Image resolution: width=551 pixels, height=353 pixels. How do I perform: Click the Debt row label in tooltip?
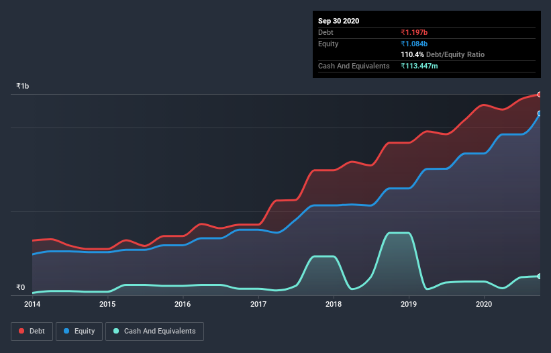[x=325, y=33]
